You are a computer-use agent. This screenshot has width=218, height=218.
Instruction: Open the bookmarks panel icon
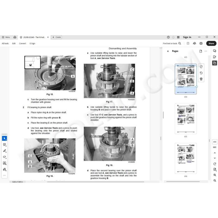pos(215,57)
